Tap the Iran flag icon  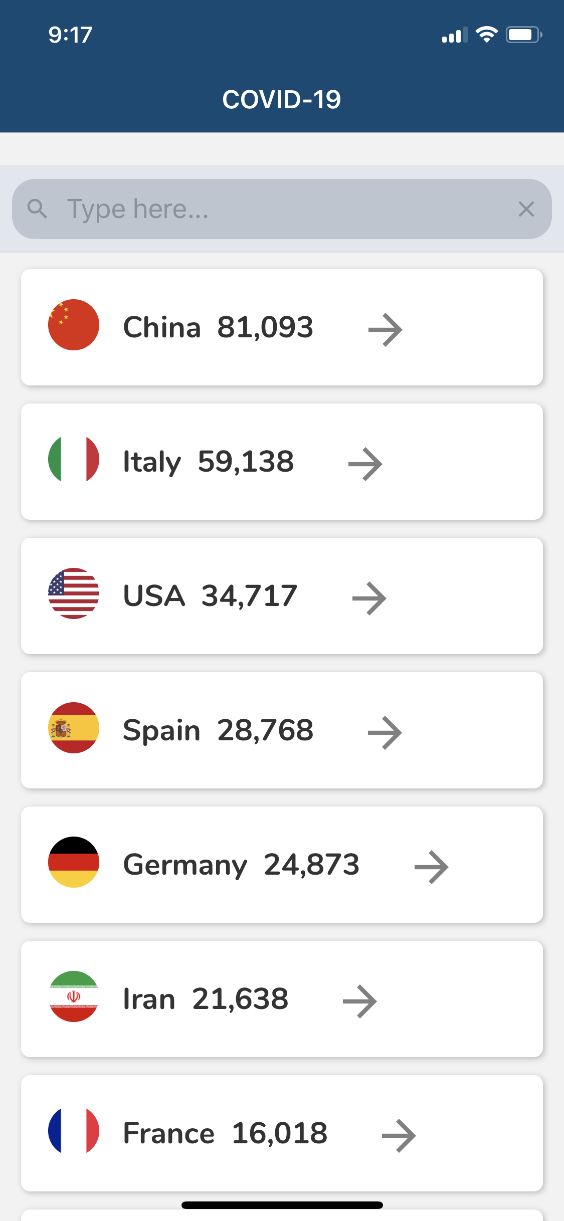pyautogui.click(x=74, y=996)
